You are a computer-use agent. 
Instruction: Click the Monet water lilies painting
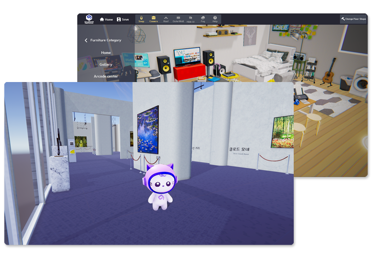[148, 129]
